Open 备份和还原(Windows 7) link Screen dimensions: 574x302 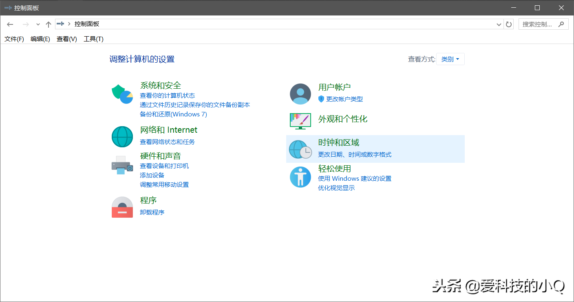tap(174, 114)
